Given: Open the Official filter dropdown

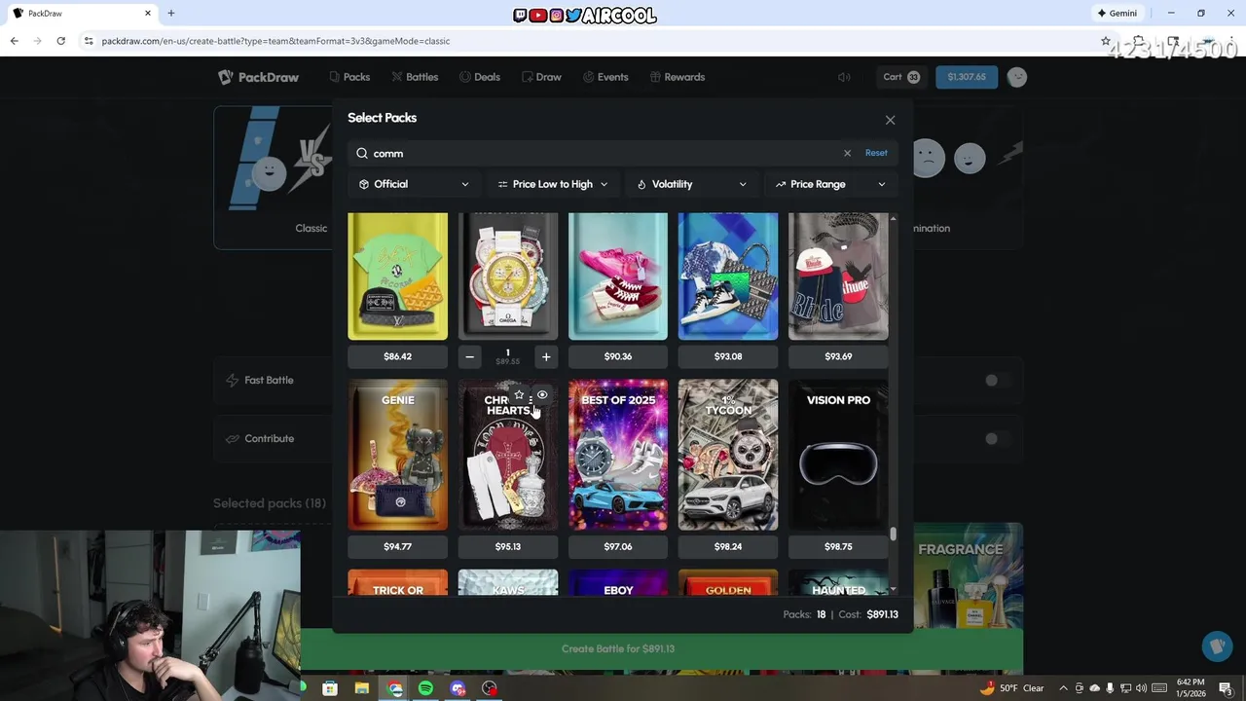Looking at the screenshot, I should 414,184.
